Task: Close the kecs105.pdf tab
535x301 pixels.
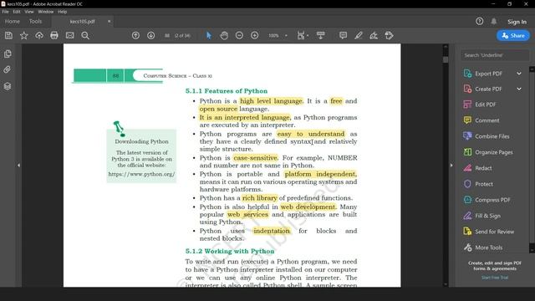Action: (x=110, y=22)
